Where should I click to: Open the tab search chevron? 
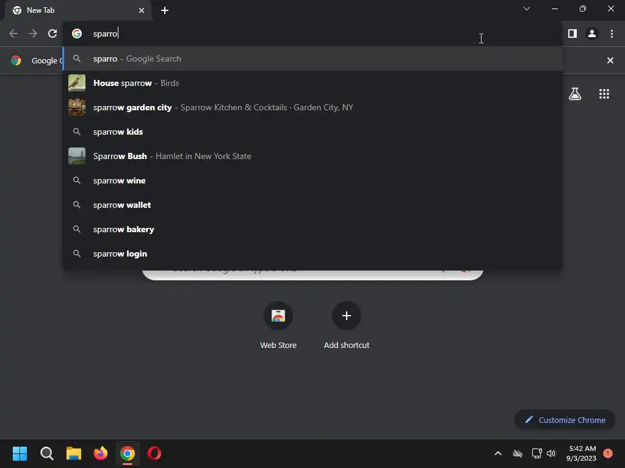coord(527,9)
